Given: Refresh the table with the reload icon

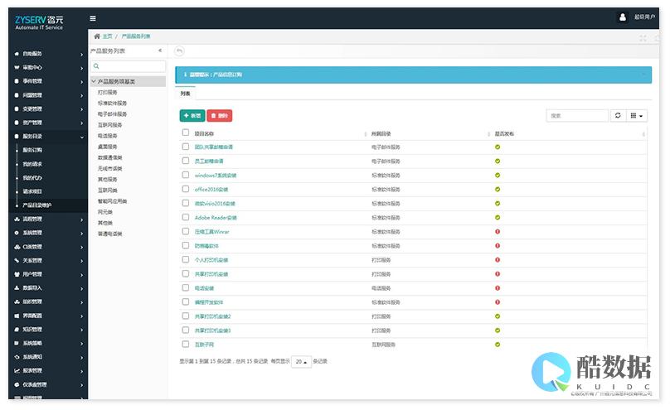Looking at the screenshot, I should coord(618,115).
